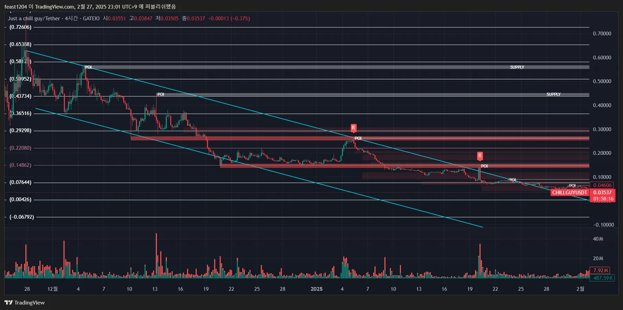The image size is (623, 310).
Task: Click the 0.40000 price axis tick
Action: tap(602, 105)
